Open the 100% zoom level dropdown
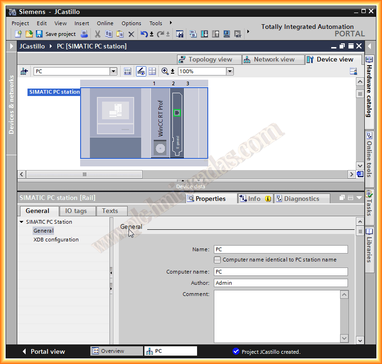 click(x=230, y=71)
